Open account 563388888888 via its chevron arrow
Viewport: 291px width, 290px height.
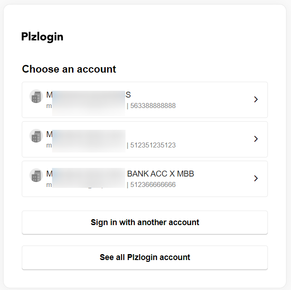256,99
